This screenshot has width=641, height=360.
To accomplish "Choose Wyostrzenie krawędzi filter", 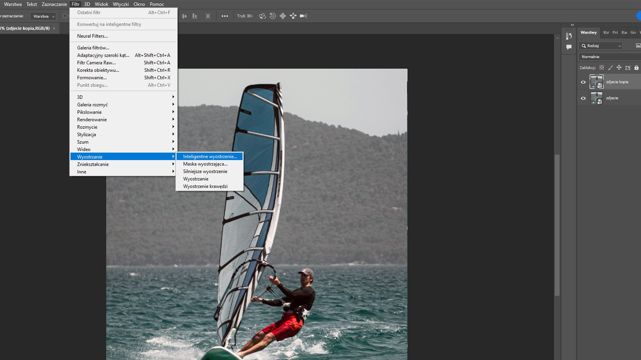I will 209,187.
